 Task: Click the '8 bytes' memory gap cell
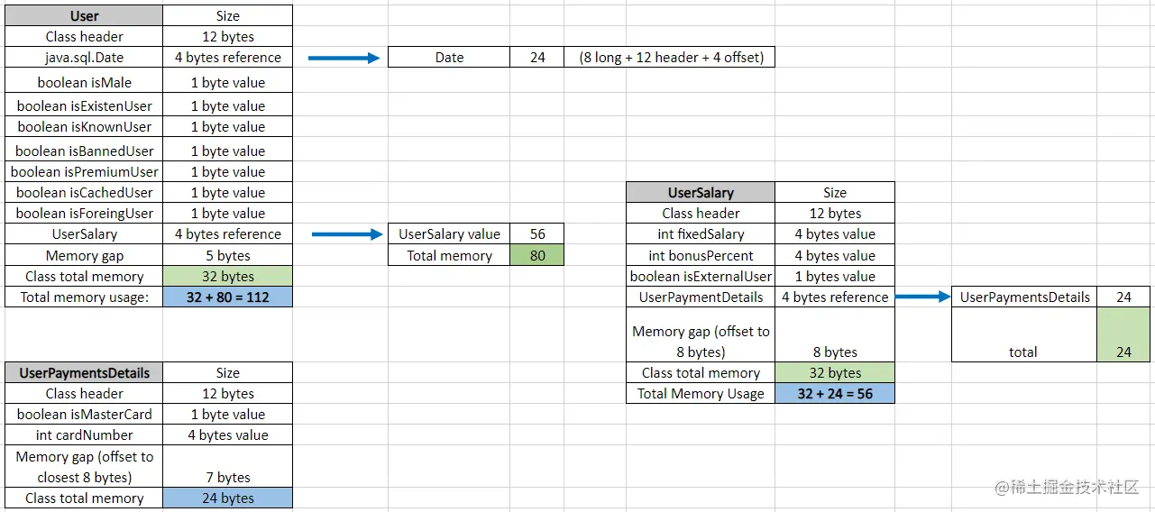pos(835,334)
